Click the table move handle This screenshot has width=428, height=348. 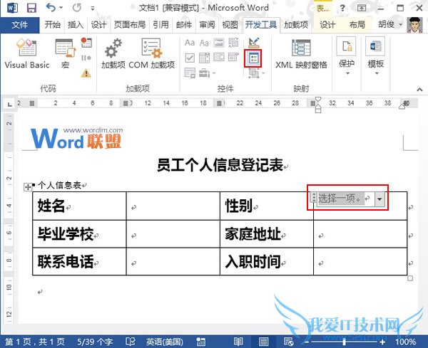[28, 187]
